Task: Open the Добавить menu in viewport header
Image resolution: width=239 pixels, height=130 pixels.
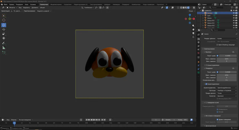Action: pyautogui.click(x=35, y=8)
